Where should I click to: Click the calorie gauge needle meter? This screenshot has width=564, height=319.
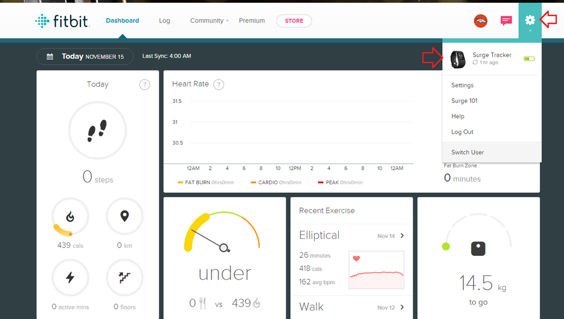point(222,231)
